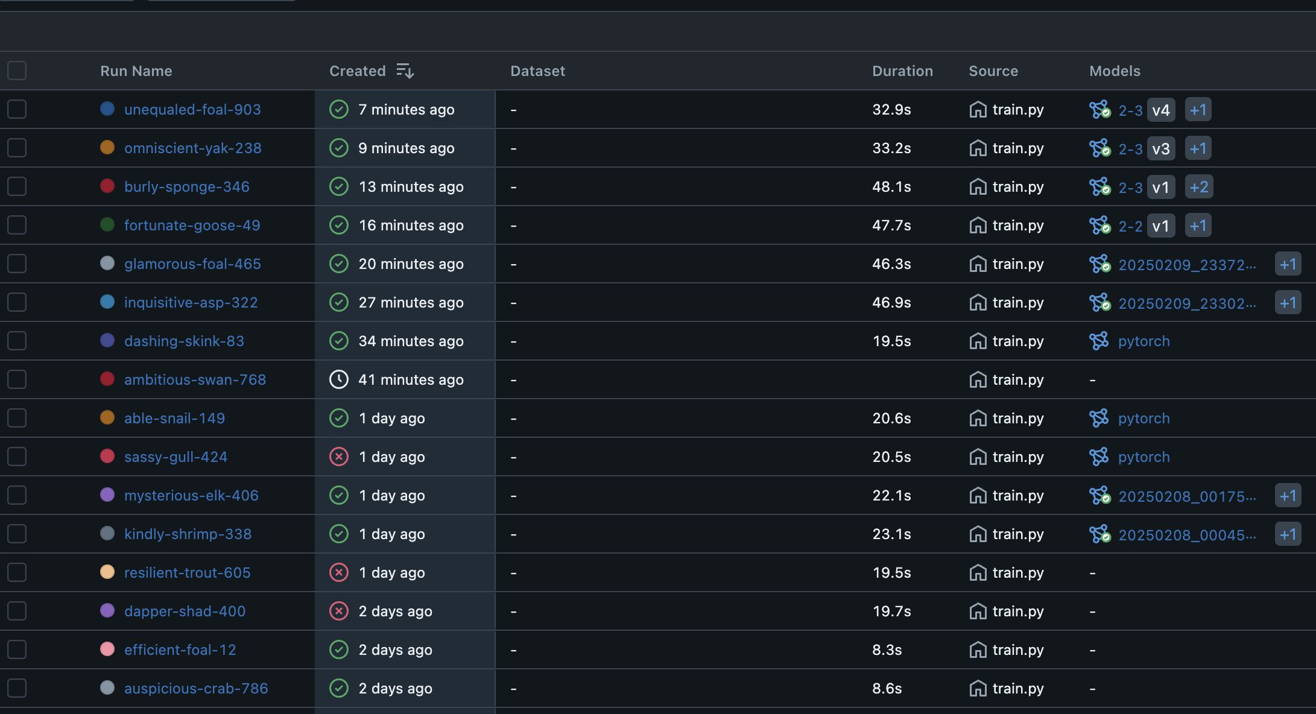1316x714 pixels.
Task: Click the registered model icon for fortunate-goose-49
Action: click(x=1099, y=226)
